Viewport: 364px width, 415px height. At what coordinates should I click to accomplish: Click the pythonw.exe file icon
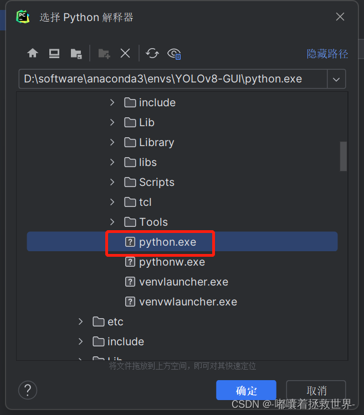(130, 262)
